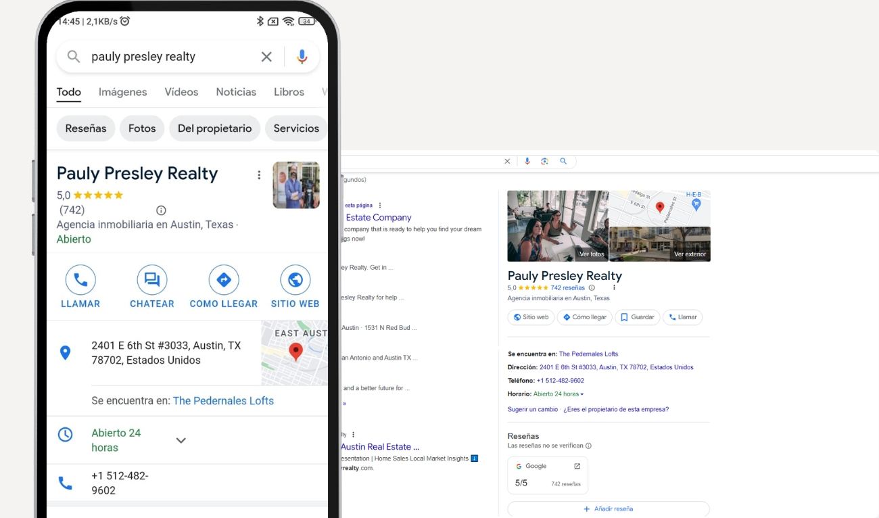Click 'Cómo llegar' button on desktop panel
This screenshot has height=518, width=879.
tap(584, 317)
